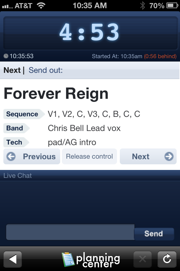180x271 pixels.
Task: Go to the Previous item
Action: coord(32,156)
